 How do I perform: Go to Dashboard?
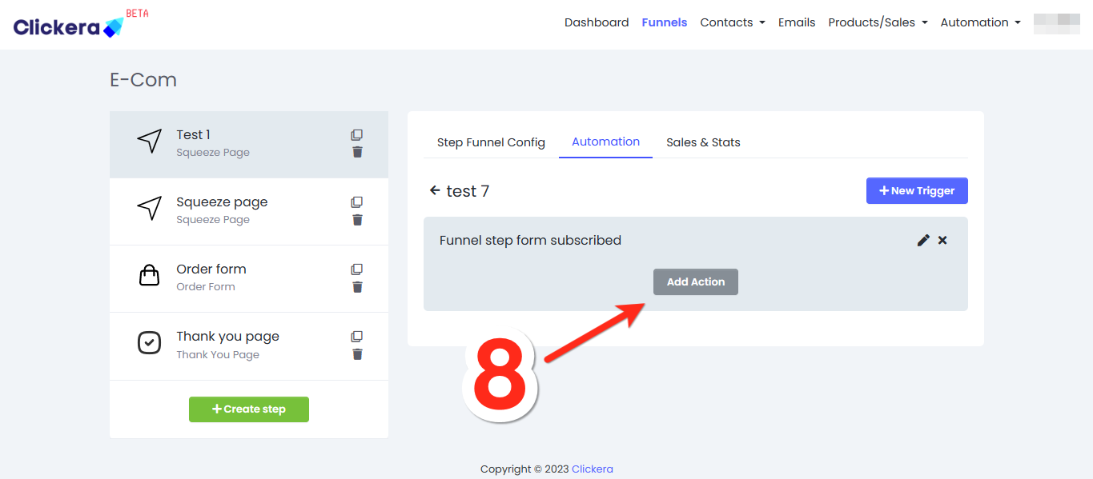597,22
